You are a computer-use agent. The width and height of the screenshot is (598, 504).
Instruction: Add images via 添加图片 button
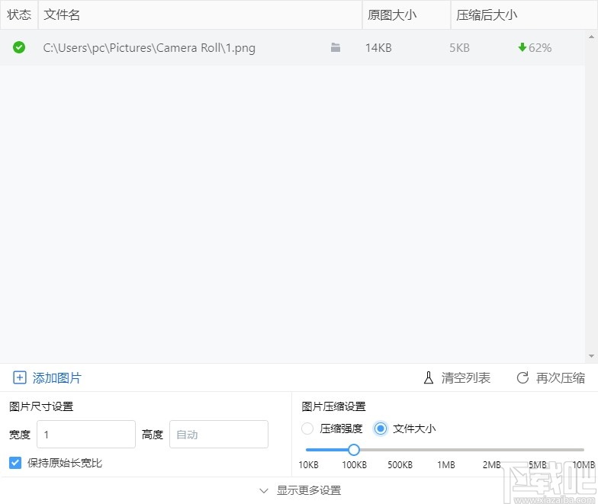click(47, 377)
